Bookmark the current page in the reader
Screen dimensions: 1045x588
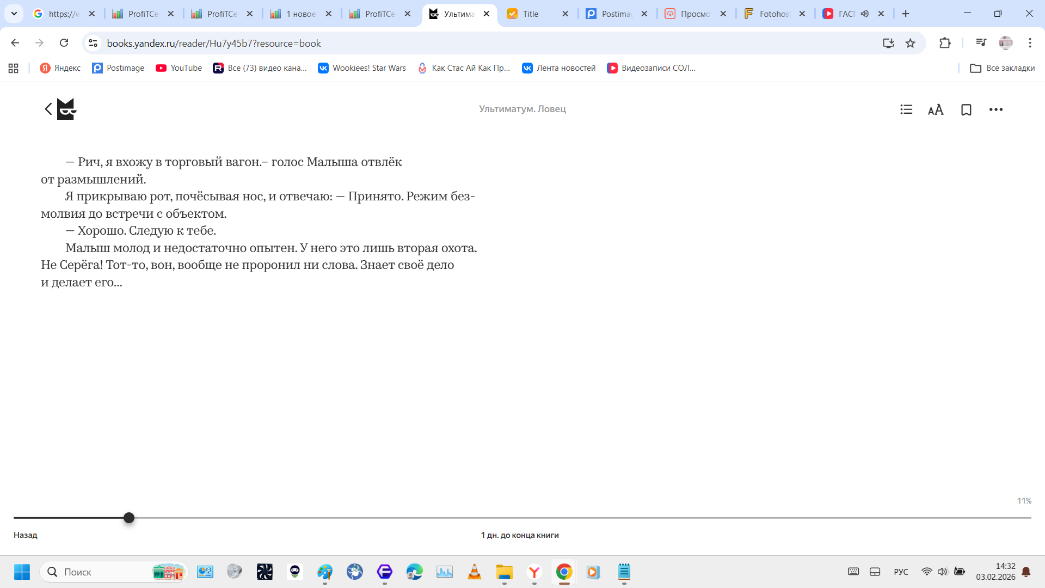tap(966, 110)
